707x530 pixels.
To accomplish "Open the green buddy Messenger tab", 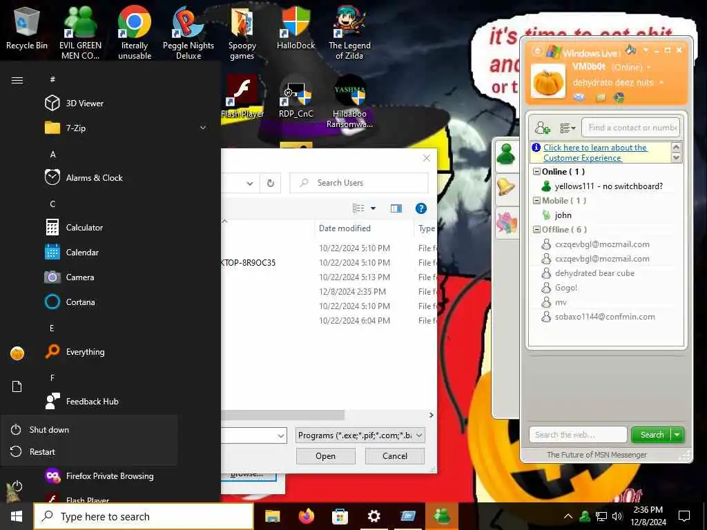I will 506,155.
